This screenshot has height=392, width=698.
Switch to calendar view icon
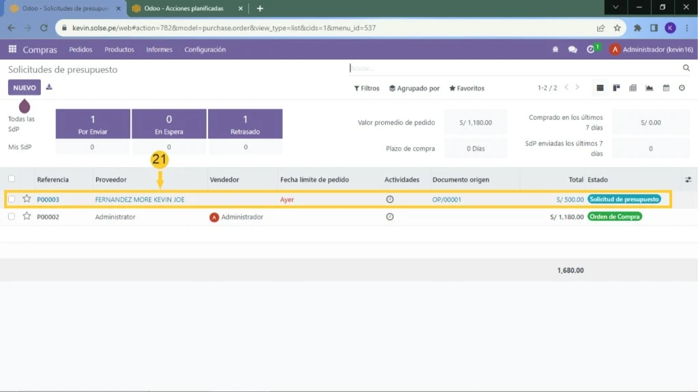(x=666, y=88)
